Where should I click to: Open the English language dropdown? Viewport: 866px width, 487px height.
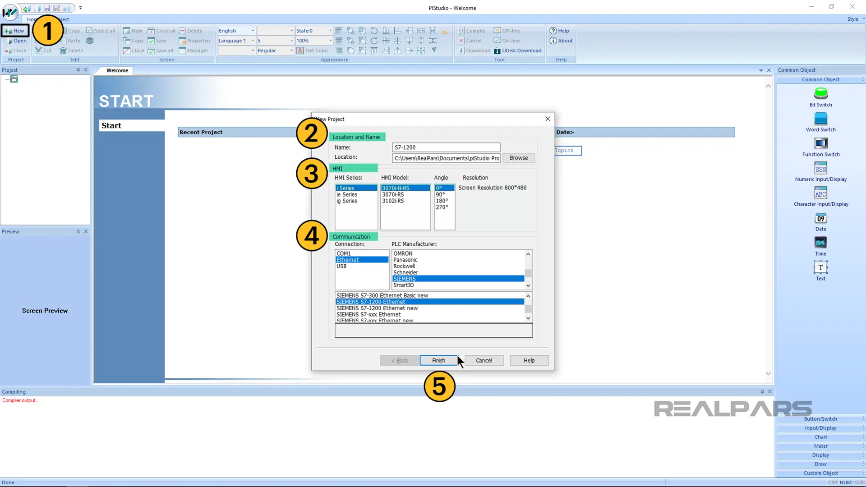pos(253,31)
